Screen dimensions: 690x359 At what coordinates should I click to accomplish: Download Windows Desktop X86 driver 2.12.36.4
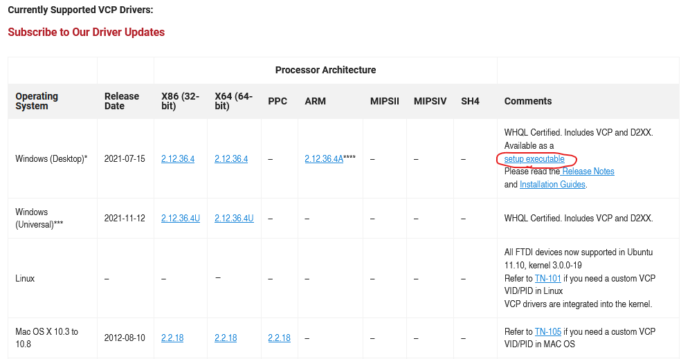pyautogui.click(x=178, y=159)
